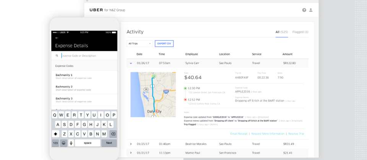Tap the backspace key on the phone keyboard
This screenshot has height=160, width=367.
[x=113, y=134]
